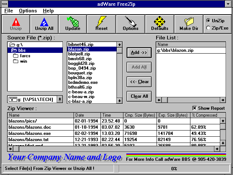The height and width of the screenshot is (175, 233).
Task: Select the Zip/Exe radio button
Action: coord(209,28)
